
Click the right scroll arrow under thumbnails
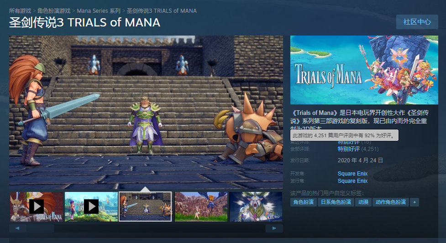pyautogui.click(x=274, y=228)
